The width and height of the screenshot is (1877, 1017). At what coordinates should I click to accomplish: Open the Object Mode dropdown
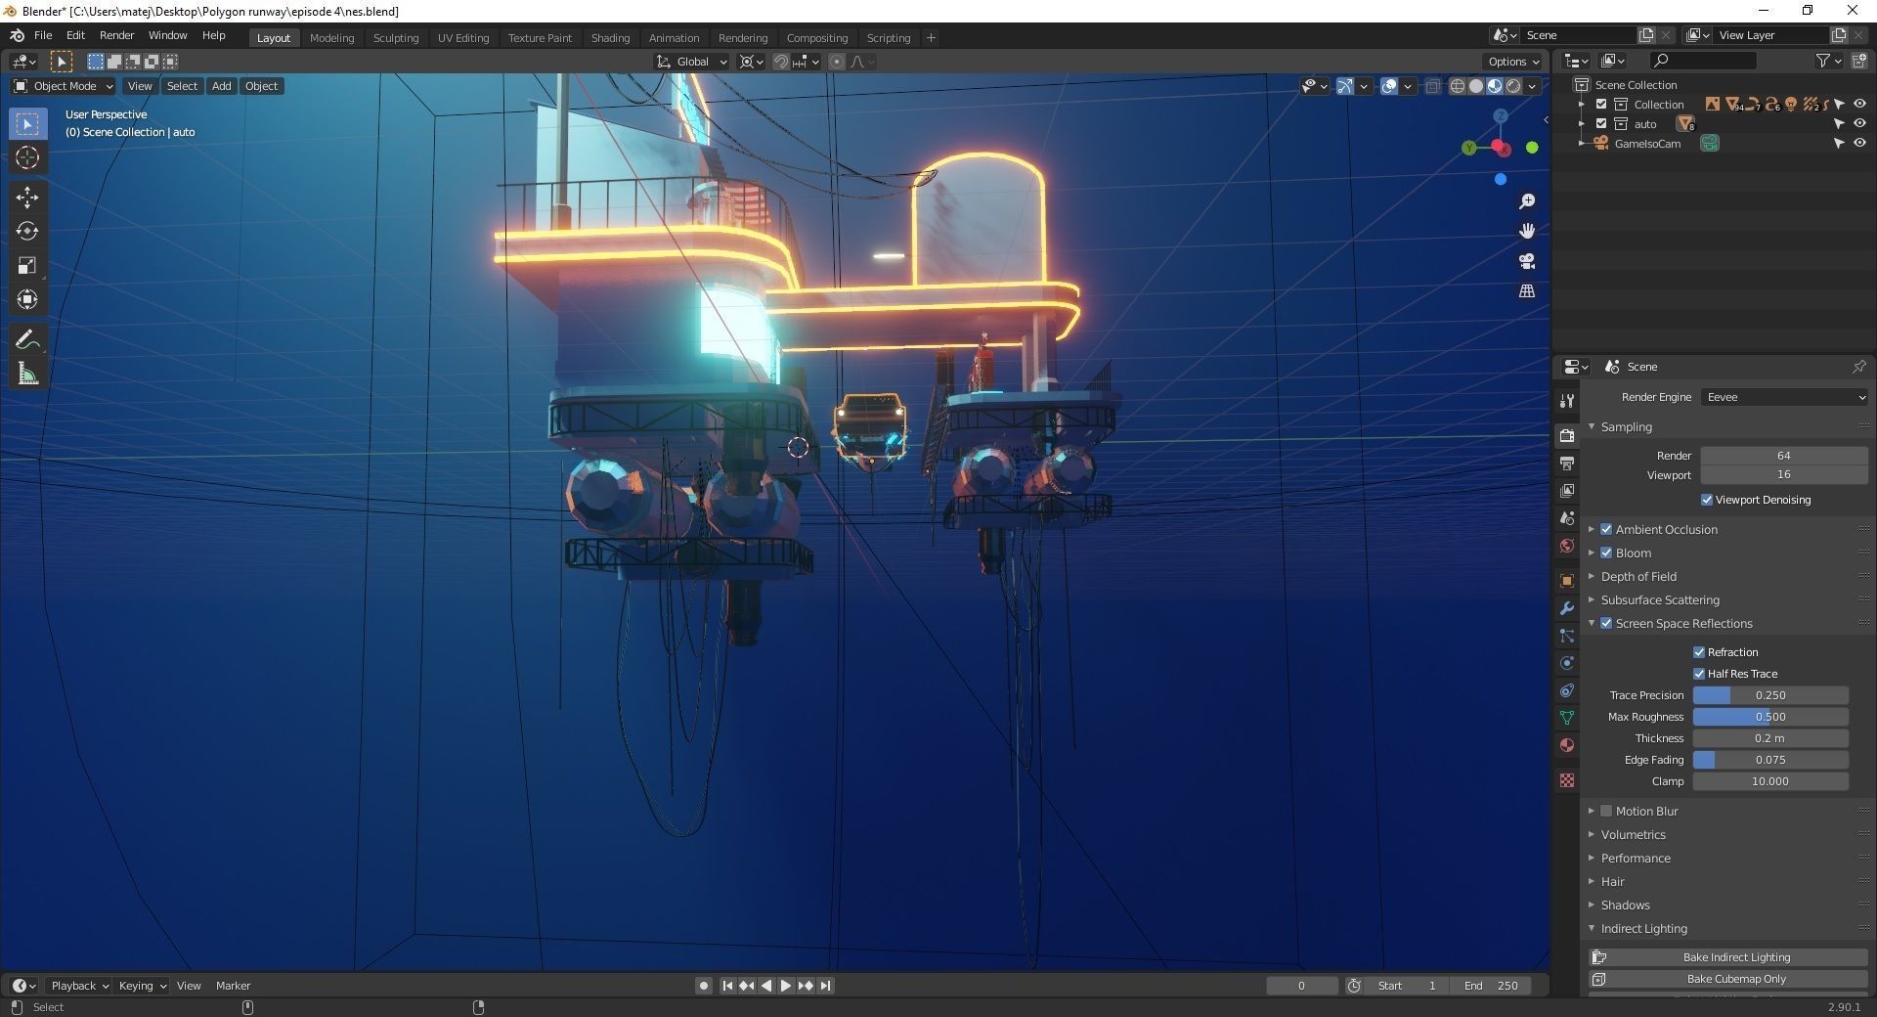64,86
